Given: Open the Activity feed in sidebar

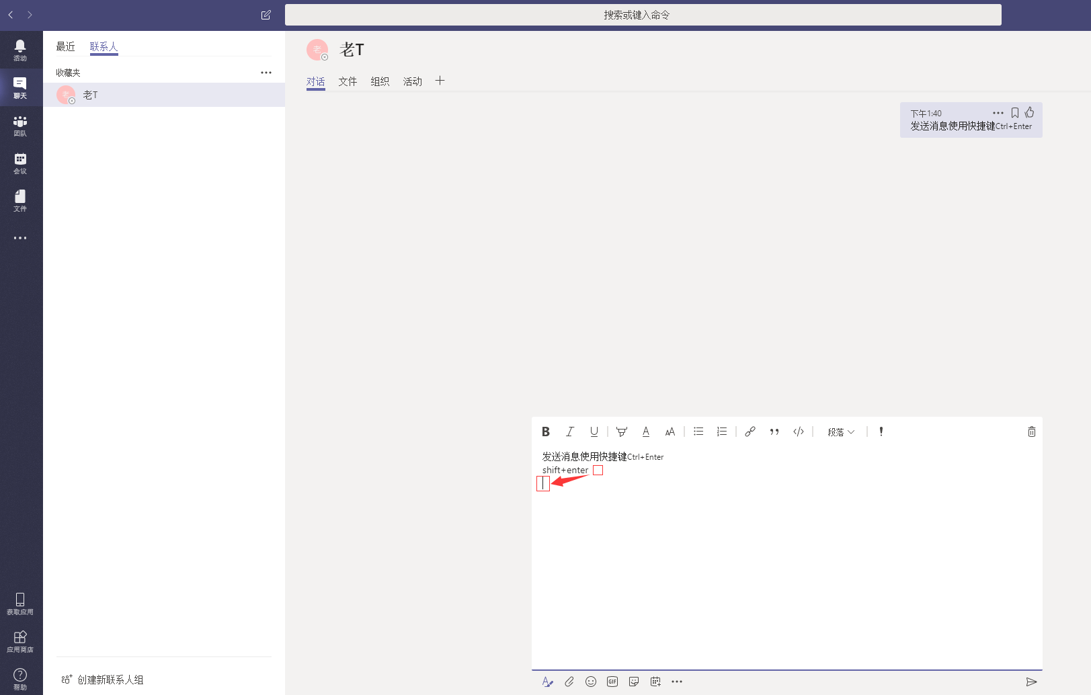Looking at the screenshot, I should [x=20, y=50].
